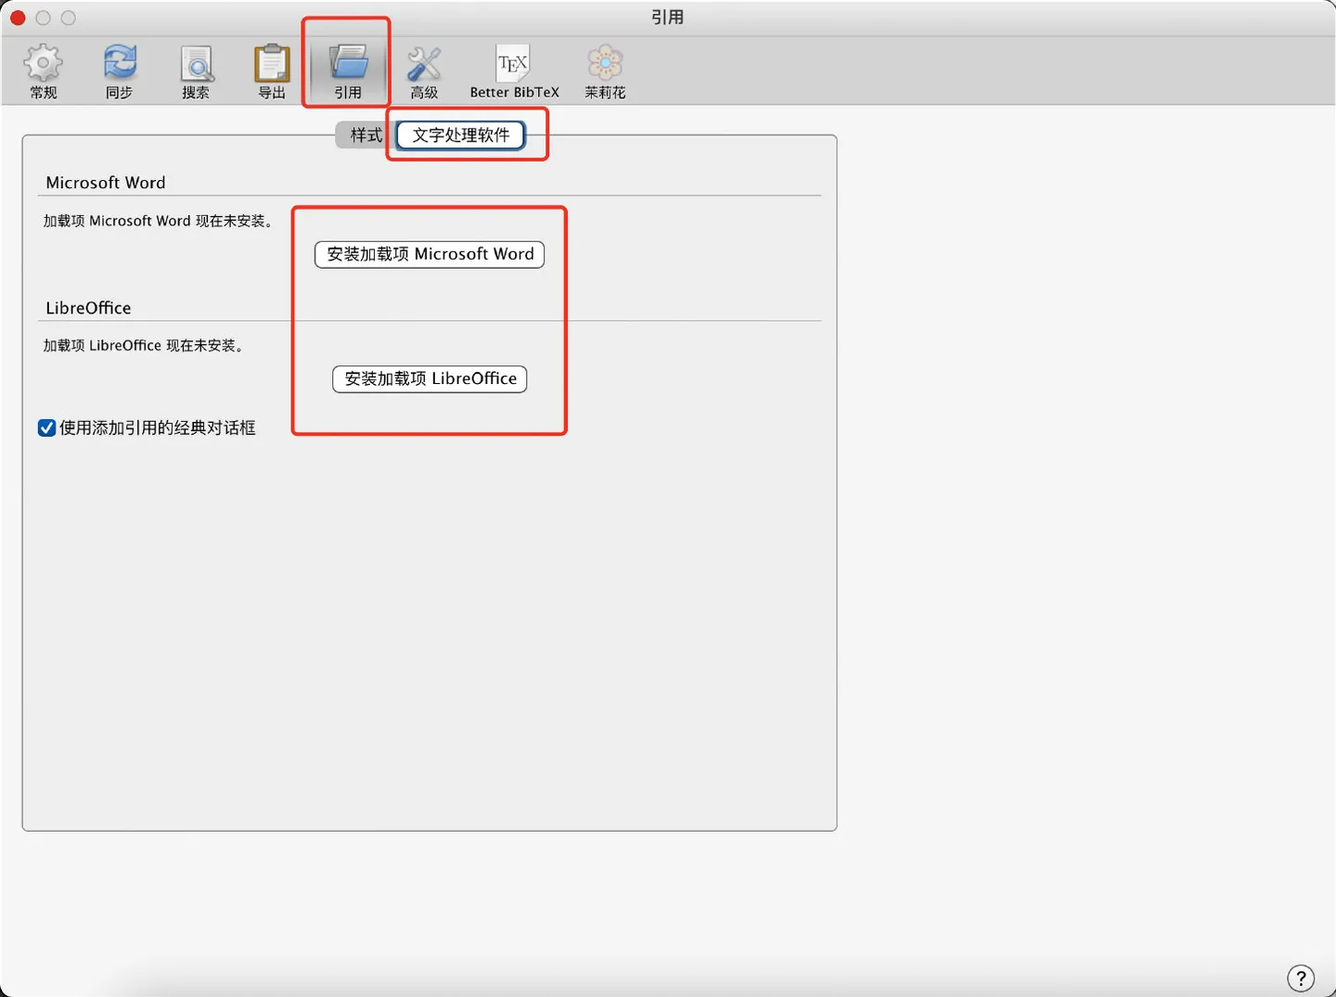
Task: Open the 高级 advanced preferences pane
Action: pos(424,71)
